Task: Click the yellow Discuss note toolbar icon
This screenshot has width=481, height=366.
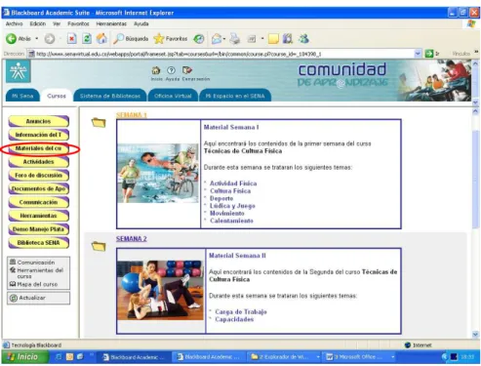Action: pyautogui.click(x=273, y=39)
